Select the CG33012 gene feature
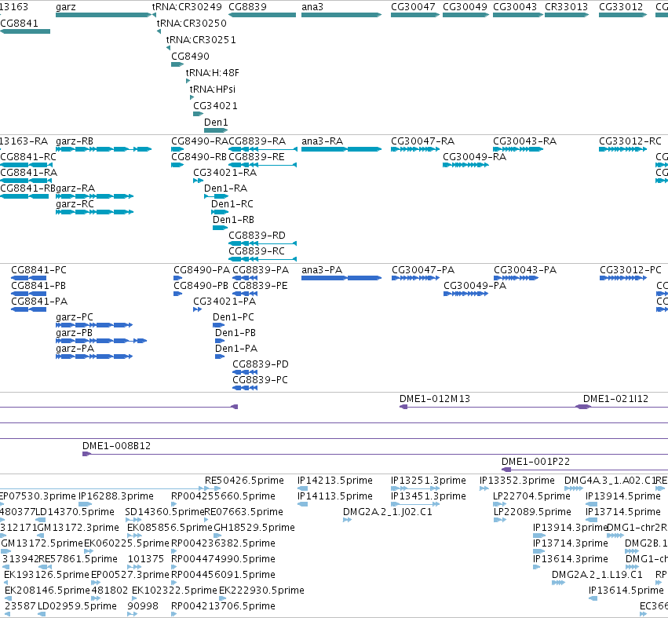Screen dimensions: 668x618 622,15
